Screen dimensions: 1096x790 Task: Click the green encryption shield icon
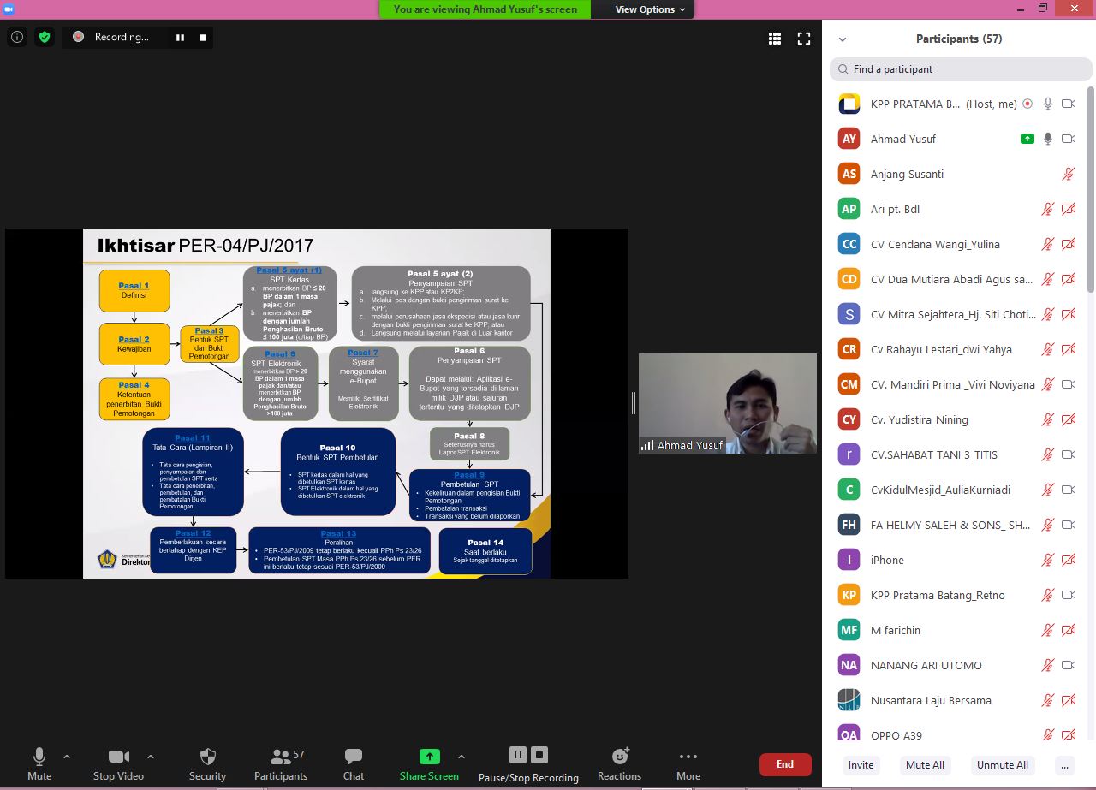45,37
